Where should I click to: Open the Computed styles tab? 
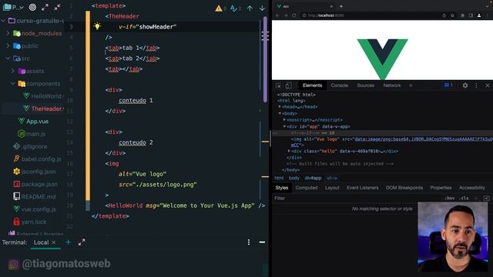(x=307, y=188)
